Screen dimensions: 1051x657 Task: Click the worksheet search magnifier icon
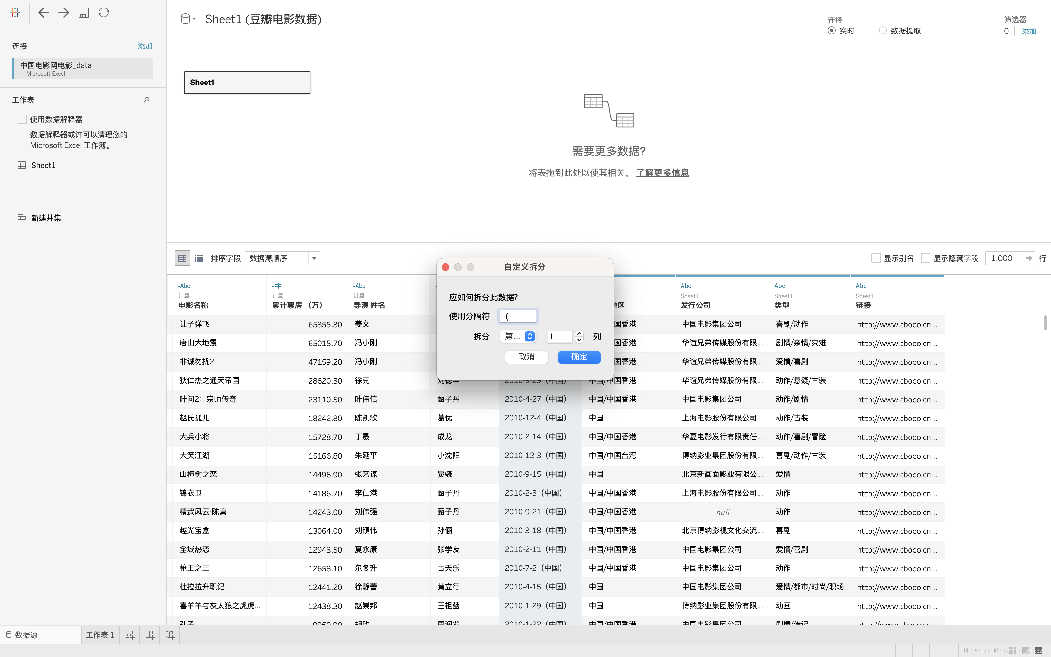[x=146, y=100]
